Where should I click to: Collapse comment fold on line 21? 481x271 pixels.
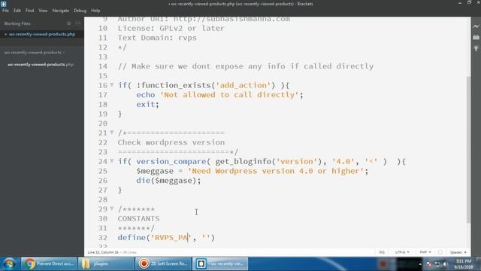pyautogui.click(x=112, y=132)
